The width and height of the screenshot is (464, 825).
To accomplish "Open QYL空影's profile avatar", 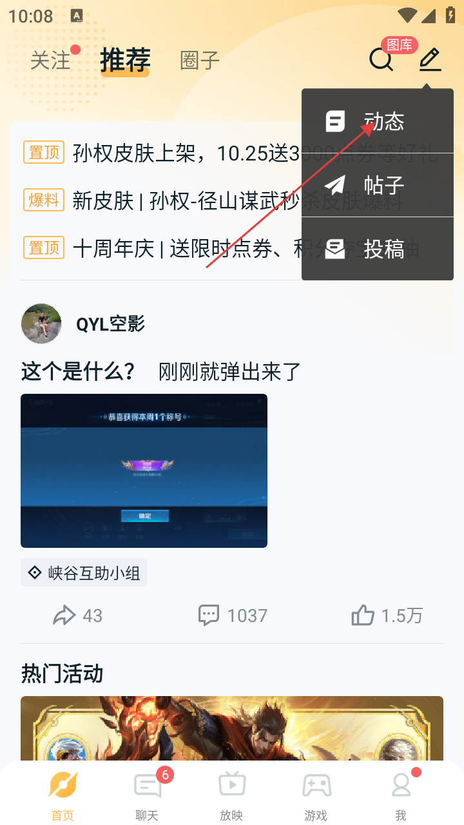I will click(x=41, y=324).
